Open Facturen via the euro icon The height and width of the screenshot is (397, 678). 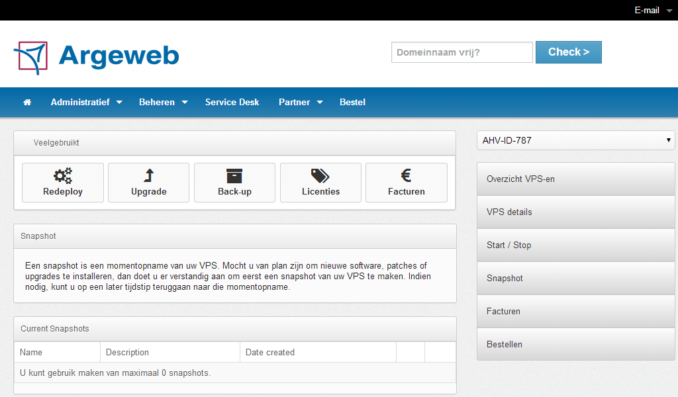407,175
